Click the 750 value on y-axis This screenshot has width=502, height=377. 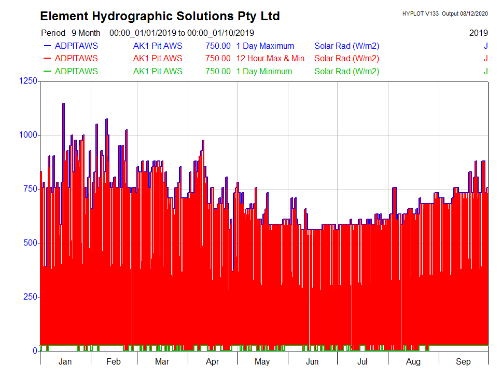pos(30,189)
